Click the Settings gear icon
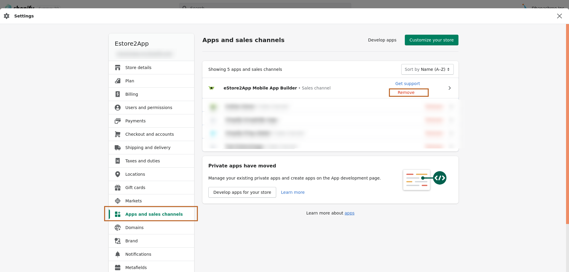Image resolution: width=569 pixels, height=272 pixels. (x=7, y=16)
